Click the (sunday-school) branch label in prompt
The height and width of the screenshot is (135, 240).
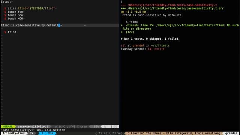point(133,49)
